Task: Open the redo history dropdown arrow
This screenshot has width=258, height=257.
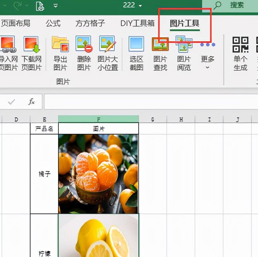Action: pyautogui.click(x=27, y=5)
